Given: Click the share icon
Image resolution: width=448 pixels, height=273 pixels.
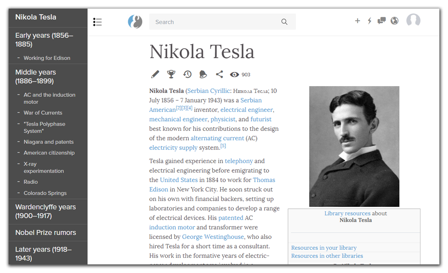Looking at the screenshot, I should [219, 74].
